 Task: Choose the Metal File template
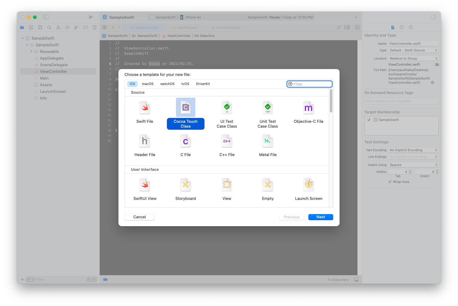268,146
